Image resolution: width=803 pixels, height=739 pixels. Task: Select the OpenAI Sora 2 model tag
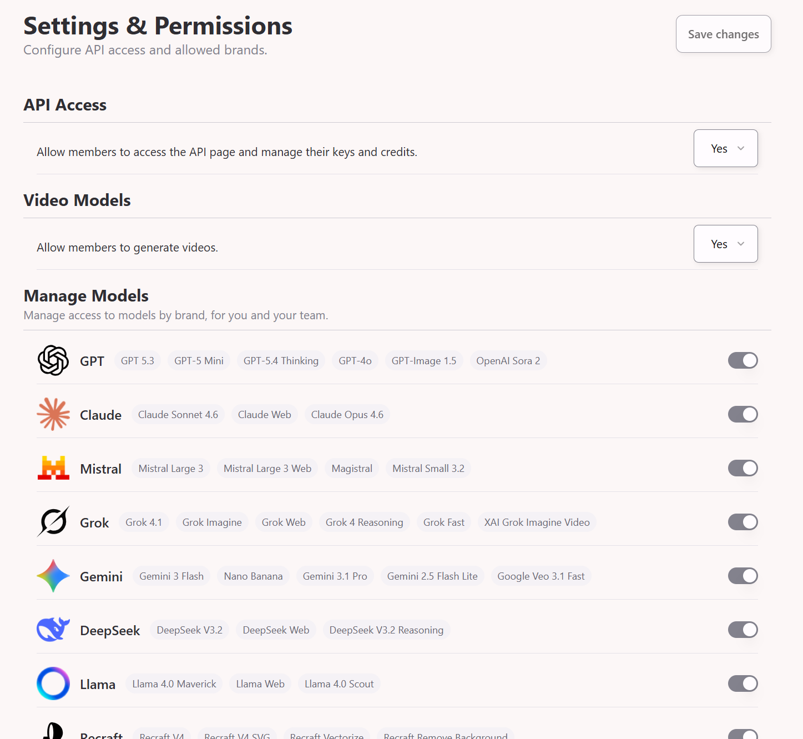tap(508, 360)
